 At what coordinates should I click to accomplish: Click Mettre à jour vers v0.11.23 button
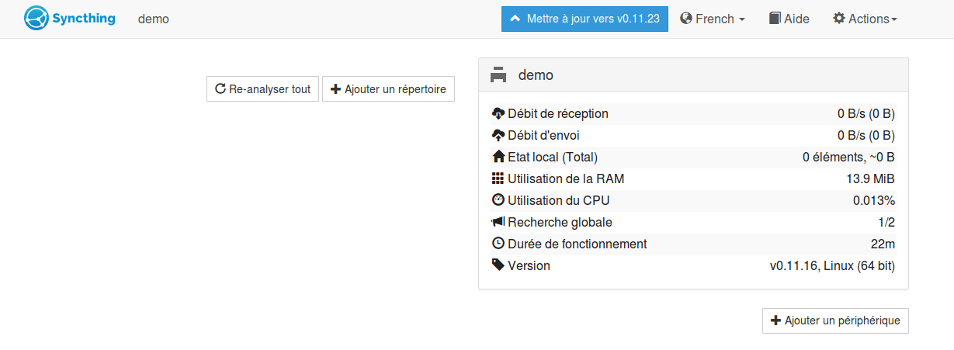point(585,19)
